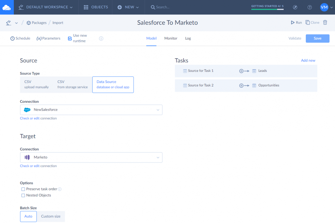The height and width of the screenshot is (223, 335).
Task: Enable the Nested Objects option
Action: coord(23,195)
